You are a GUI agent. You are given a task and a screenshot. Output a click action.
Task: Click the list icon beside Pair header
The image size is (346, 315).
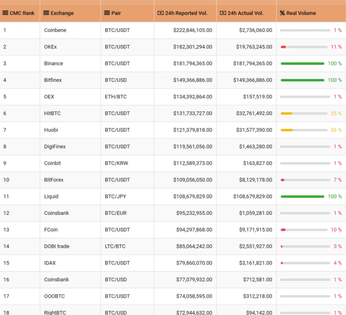107,13
